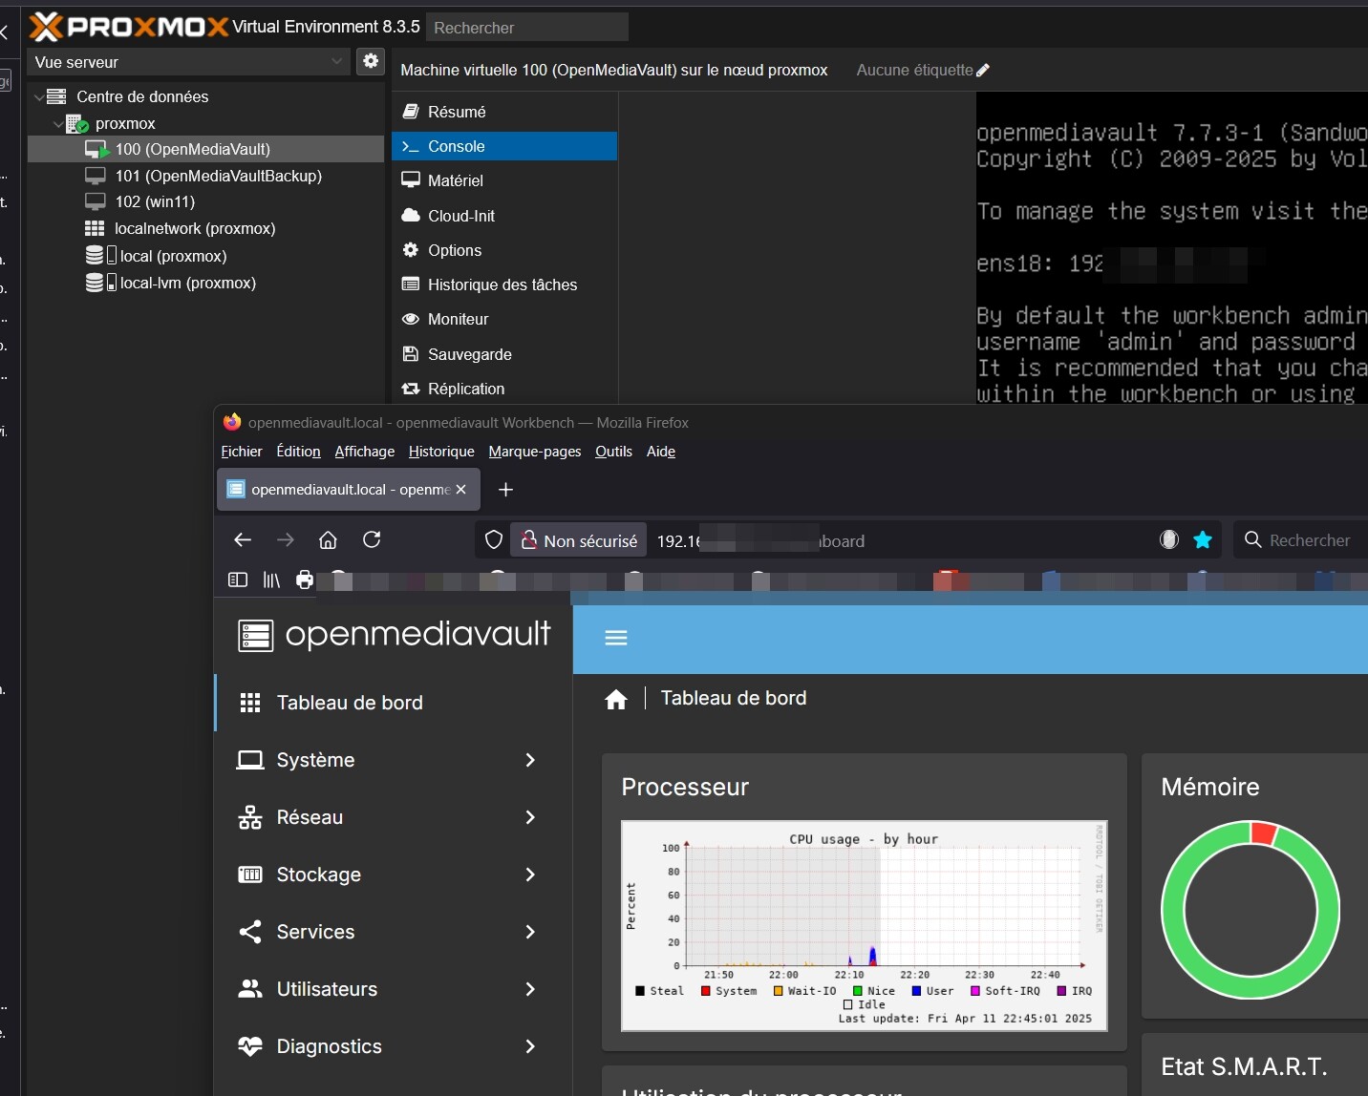The image size is (1368, 1096).
Task: Click the Non sécurisé connection indicator
Action: coord(579,540)
